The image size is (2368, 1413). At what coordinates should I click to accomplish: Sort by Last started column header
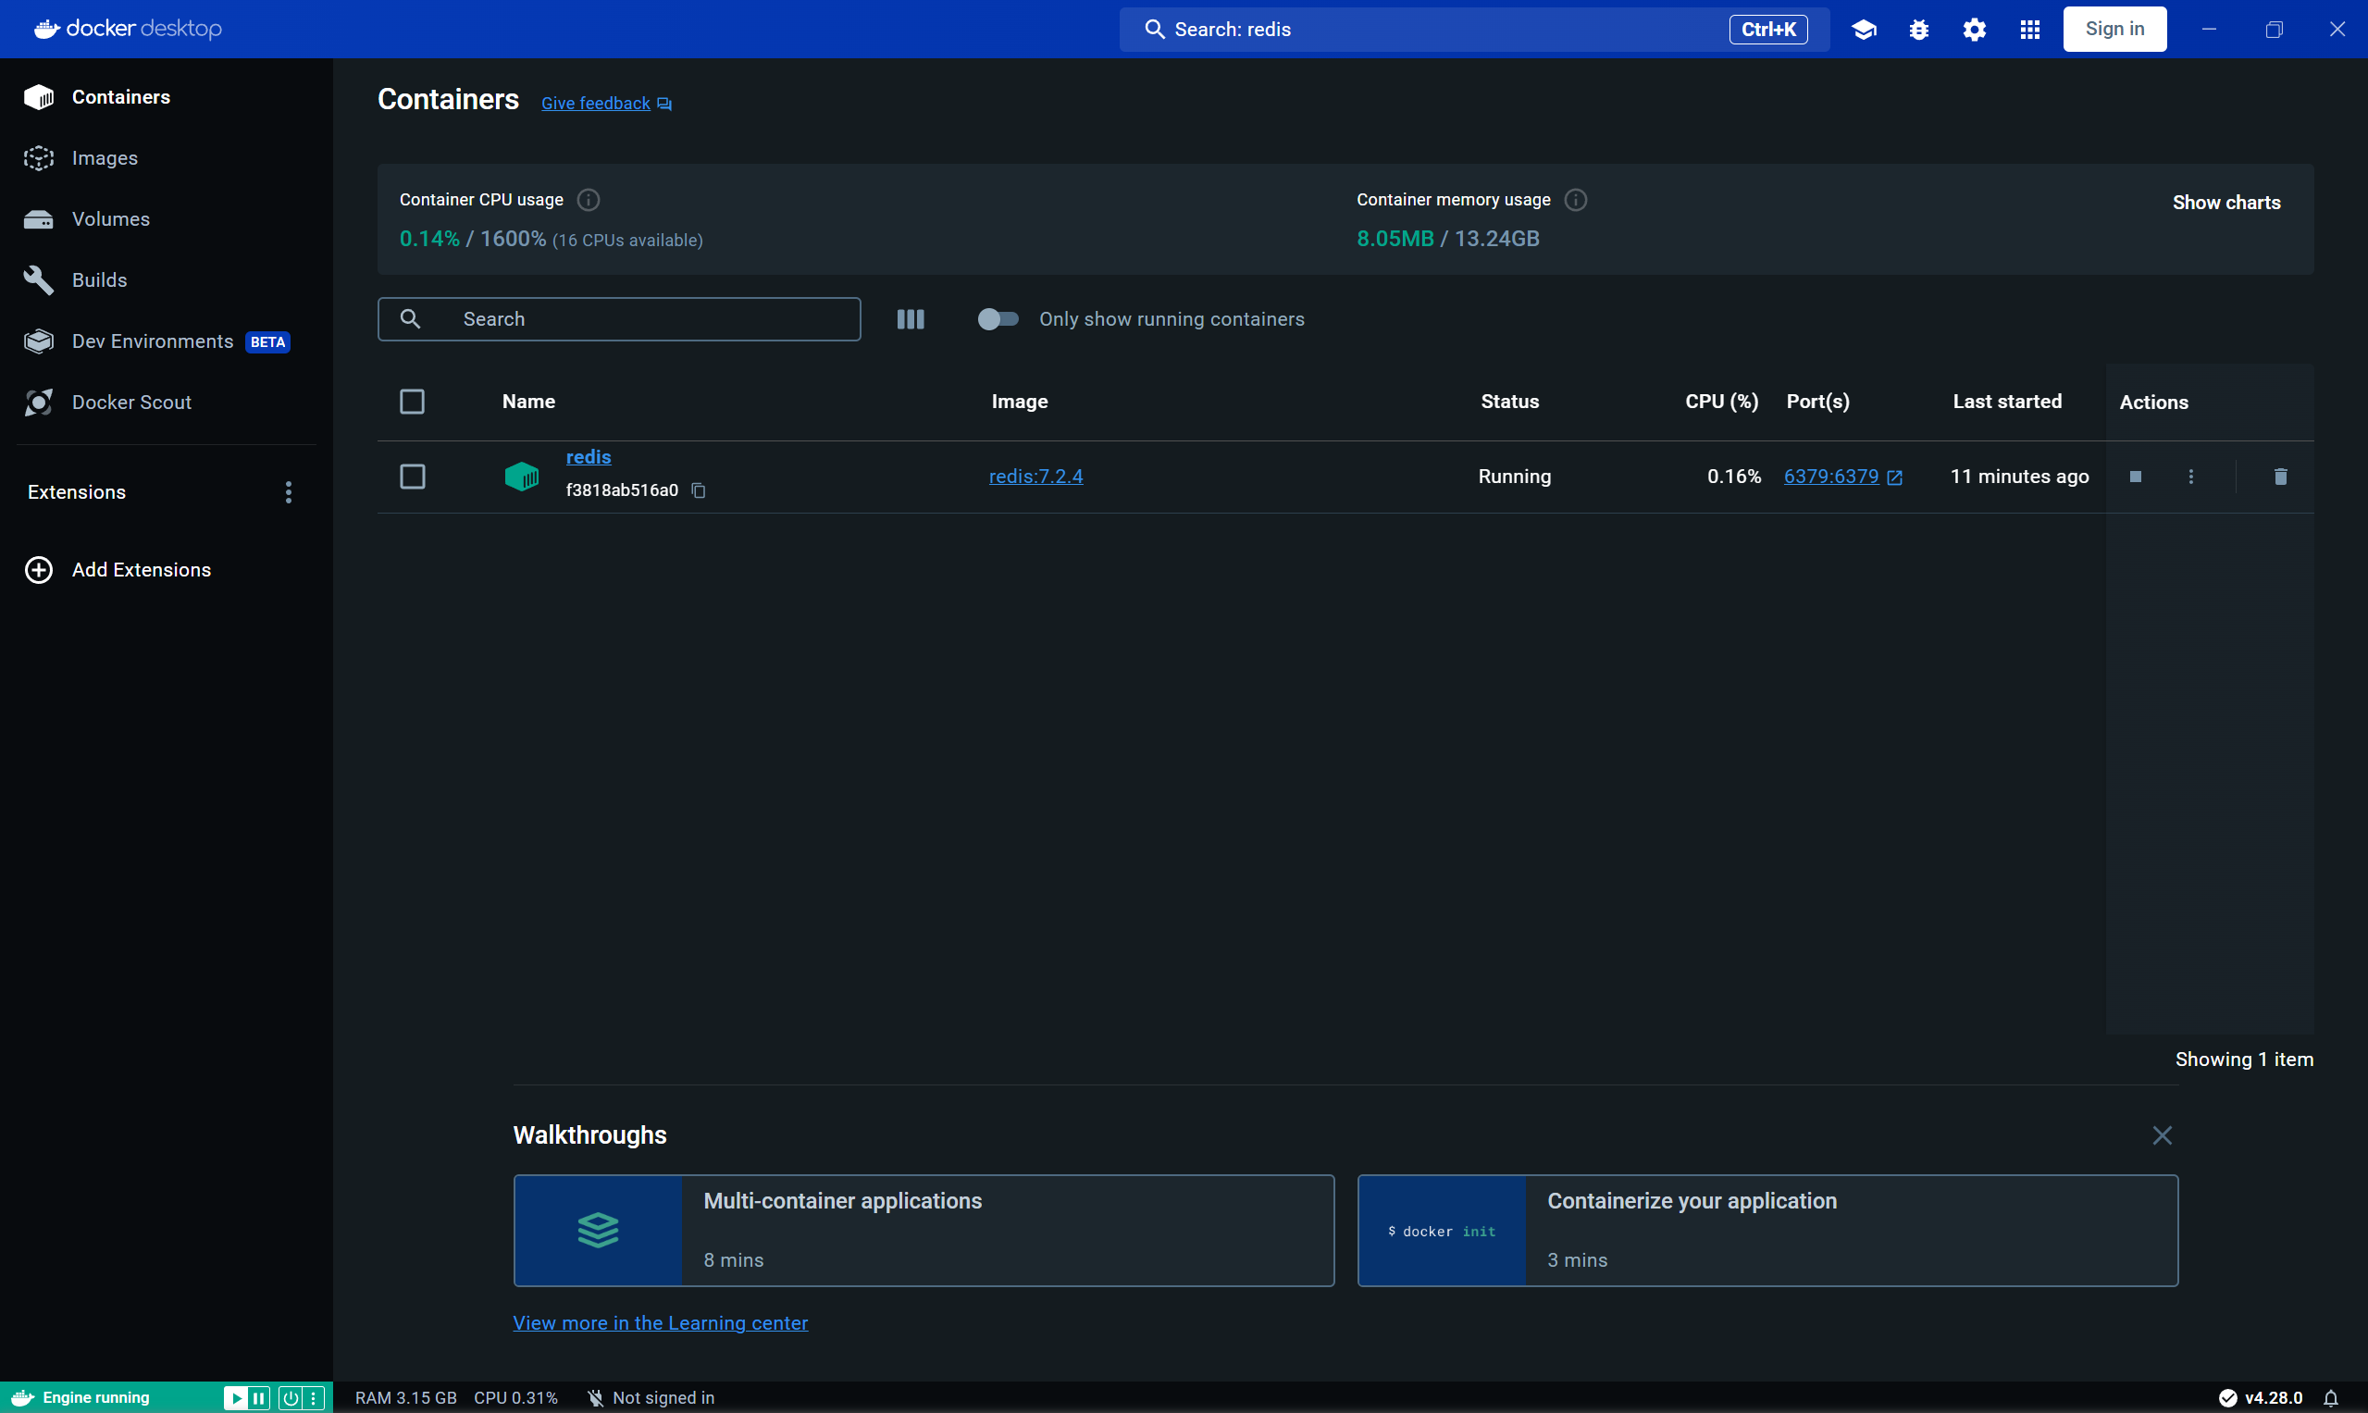pos(2007,402)
